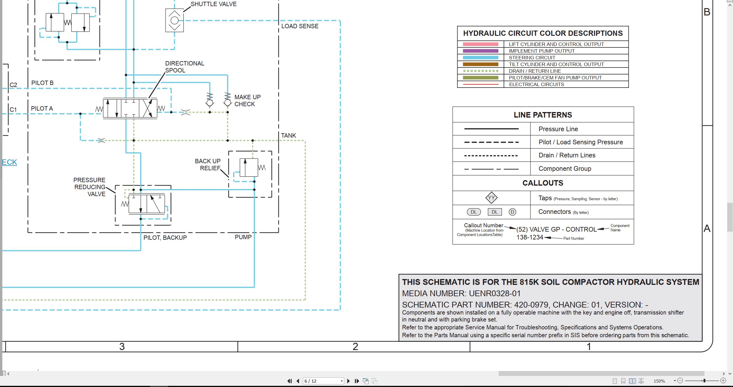
Task: Click the DIRECTIONAL SPOOL label
Action: [185, 67]
